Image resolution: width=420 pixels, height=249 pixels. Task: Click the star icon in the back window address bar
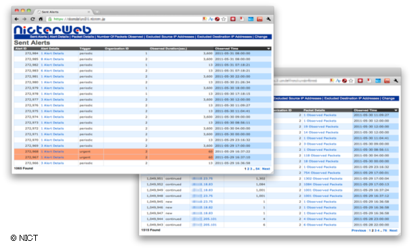[351, 81]
